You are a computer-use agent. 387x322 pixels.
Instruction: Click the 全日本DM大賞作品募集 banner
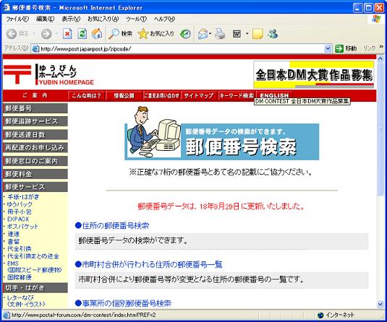tap(313, 74)
